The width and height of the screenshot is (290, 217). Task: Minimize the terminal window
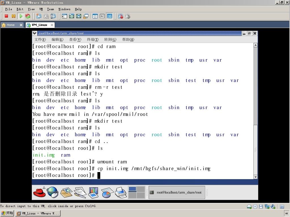pyautogui.click(x=244, y=33)
